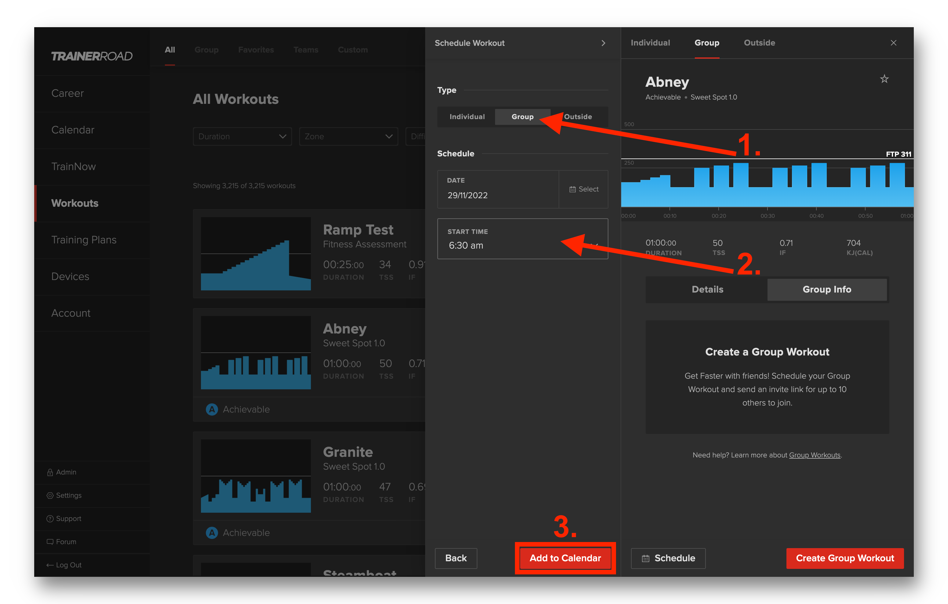Click the Granite workout title
Image resolution: width=948 pixels, height=604 pixels.
(x=348, y=452)
